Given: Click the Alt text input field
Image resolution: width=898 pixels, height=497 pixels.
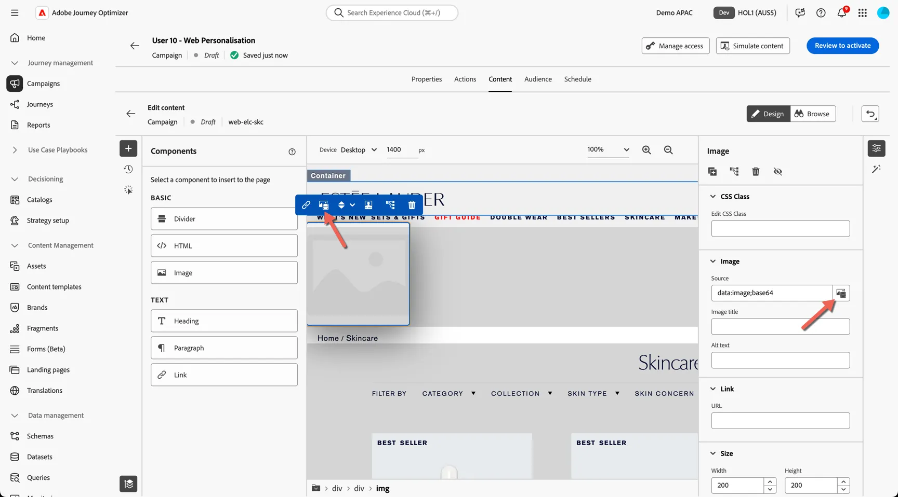Looking at the screenshot, I should pos(781,361).
